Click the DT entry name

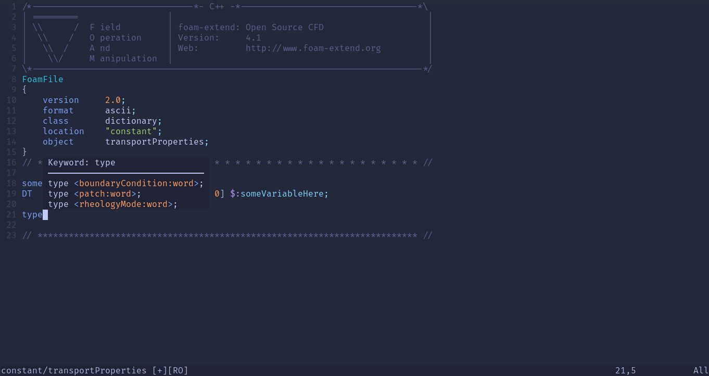click(x=27, y=193)
